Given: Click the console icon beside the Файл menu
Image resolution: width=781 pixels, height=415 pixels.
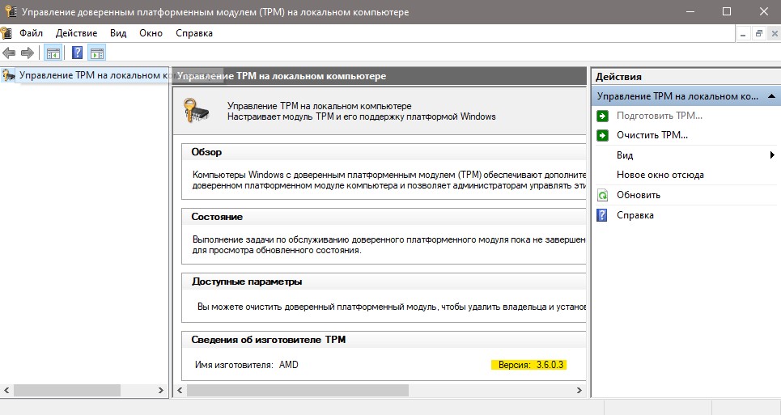Looking at the screenshot, I should point(6,33).
